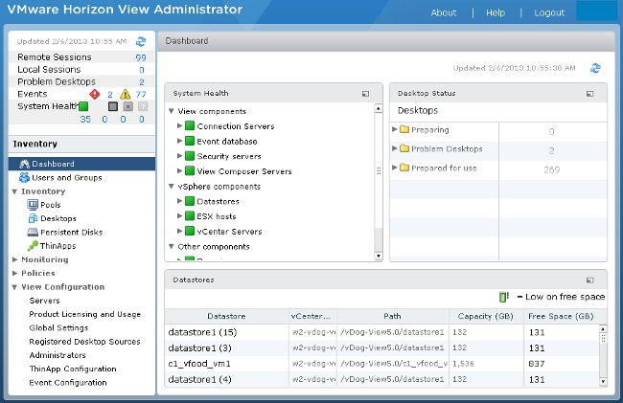
Task: Sort by the Free Space (GB) column header
Action: tap(561, 317)
